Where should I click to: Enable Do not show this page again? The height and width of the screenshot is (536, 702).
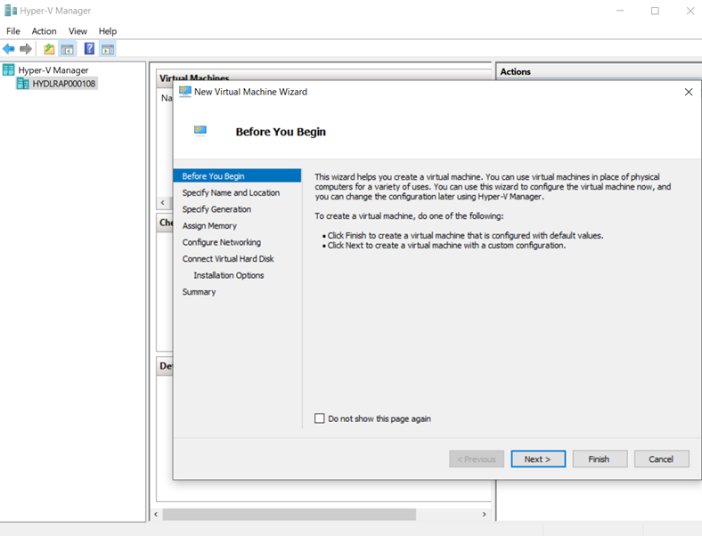(319, 418)
